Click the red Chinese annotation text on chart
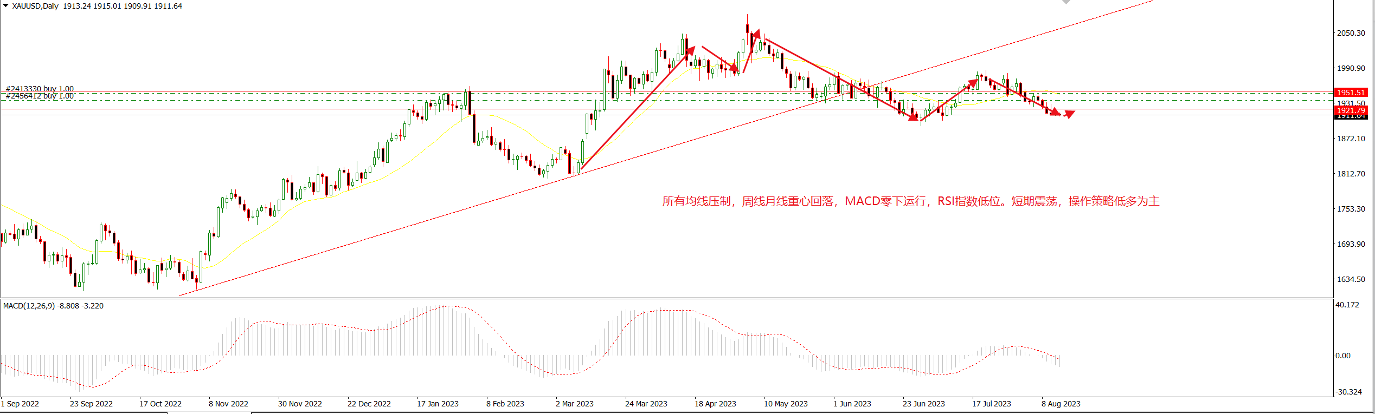The height and width of the screenshot is (414, 1375). 910,201
